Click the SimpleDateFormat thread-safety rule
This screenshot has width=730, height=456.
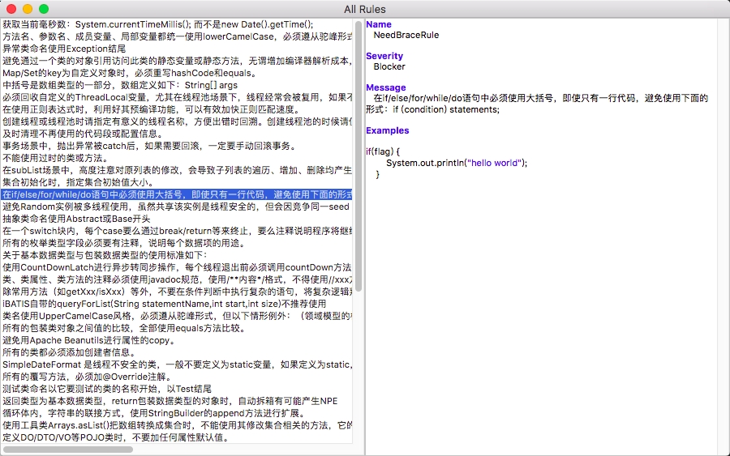(162, 365)
